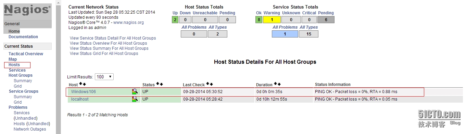View Service Status Detail For All Host Groups
Viewport: 467px width, 134px height.
113,38
